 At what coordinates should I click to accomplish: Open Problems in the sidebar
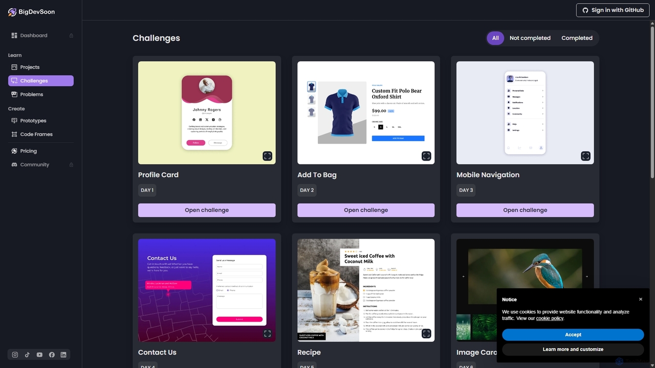tap(41, 94)
